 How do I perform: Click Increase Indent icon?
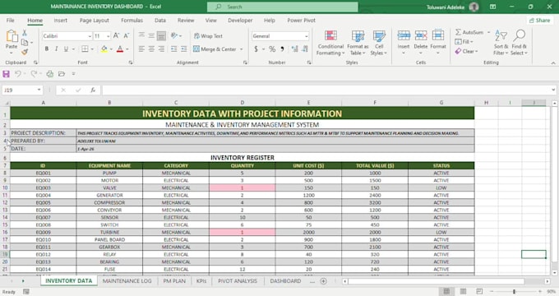[x=184, y=49]
